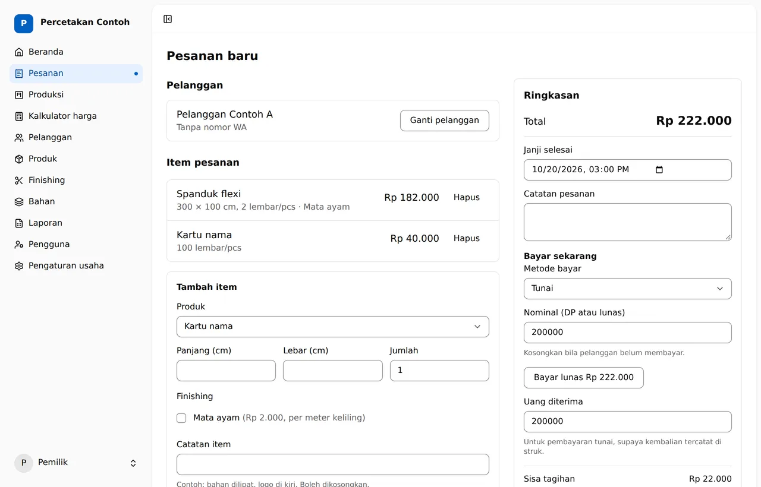Click the Jumlah quantity field
The width and height of the screenshot is (761, 487).
tap(439, 371)
